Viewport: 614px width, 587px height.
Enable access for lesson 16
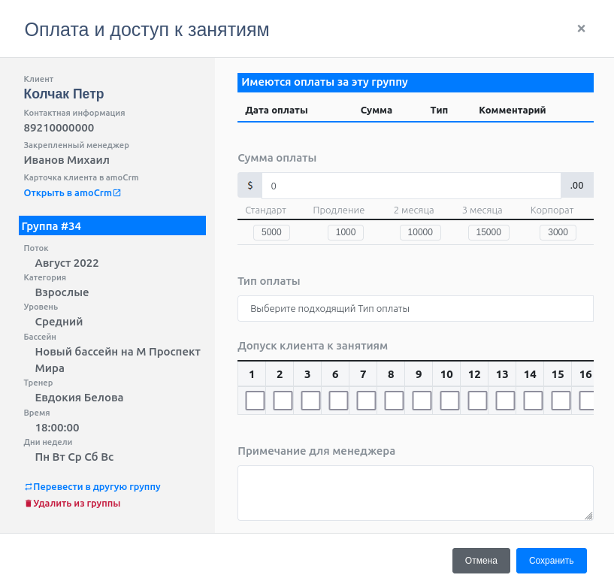585,401
